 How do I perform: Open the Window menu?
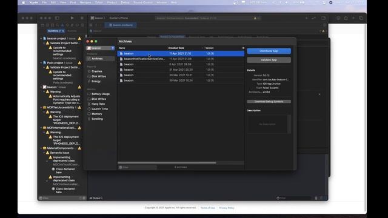coord(162,2)
